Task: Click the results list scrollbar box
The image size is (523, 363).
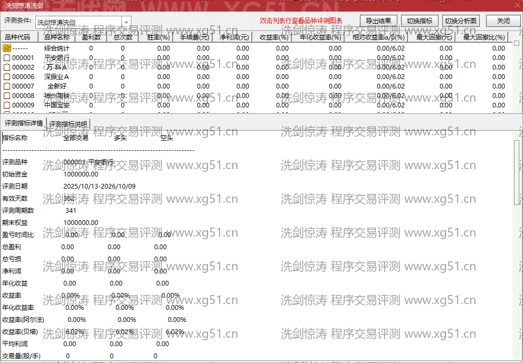Action: point(517,43)
